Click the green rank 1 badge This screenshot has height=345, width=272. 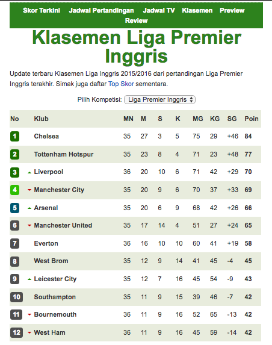click(14, 136)
